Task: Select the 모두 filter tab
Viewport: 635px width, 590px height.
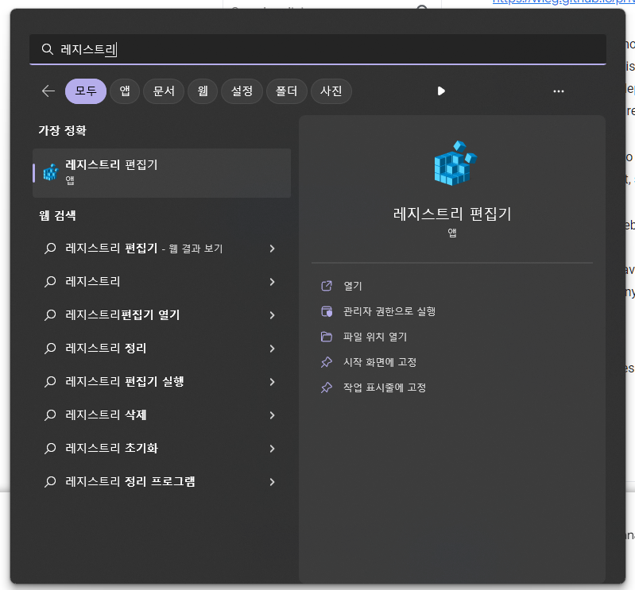Action: point(86,91)
